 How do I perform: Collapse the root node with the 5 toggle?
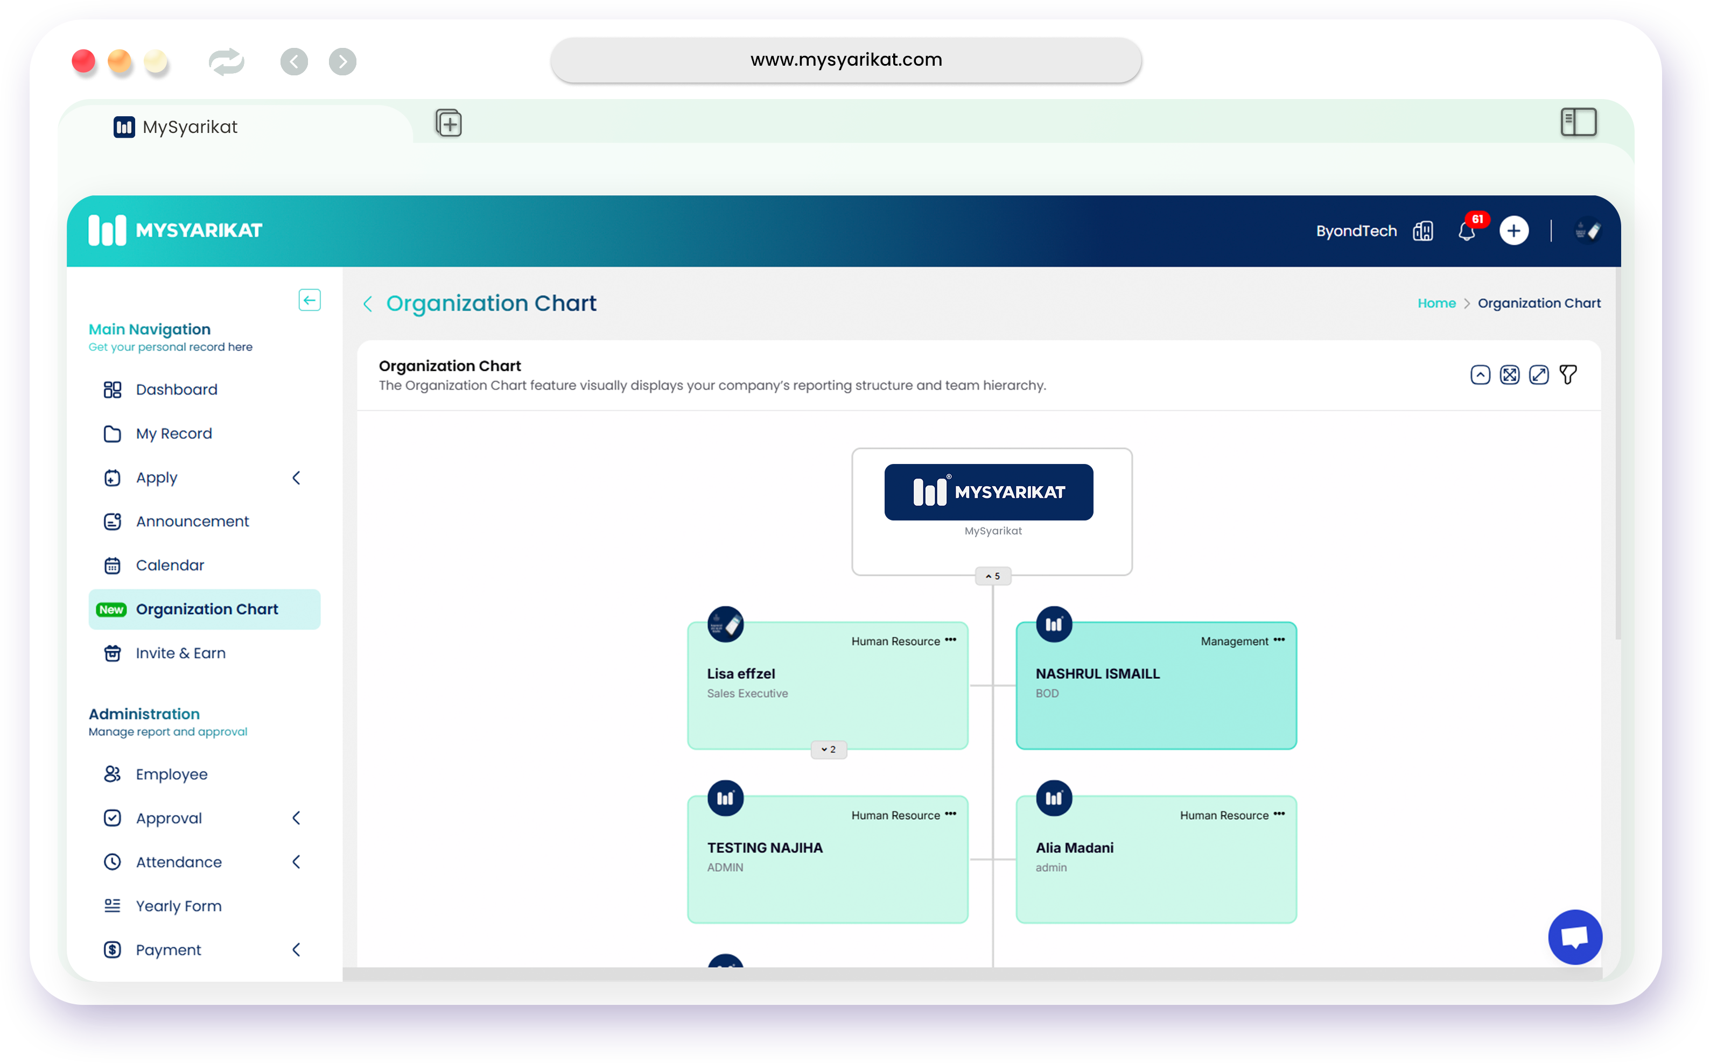[x=992, y=576]
